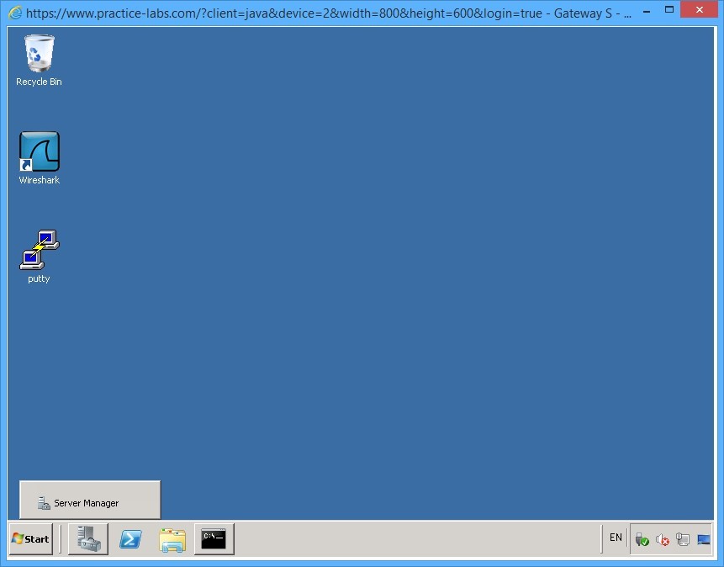Click the Start button
This screenshot has height=567, width=724.
[30, 539]
